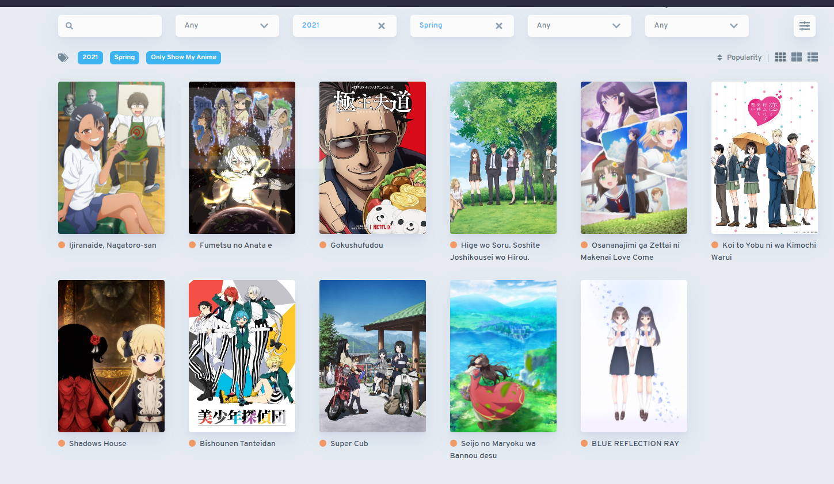
Task: Open the Koi to Yobu ni wa cover
Action: (764, 158)
